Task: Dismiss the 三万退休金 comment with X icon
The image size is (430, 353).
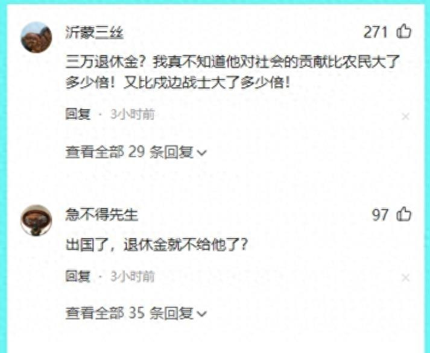Action: click(x=405, y=117)
